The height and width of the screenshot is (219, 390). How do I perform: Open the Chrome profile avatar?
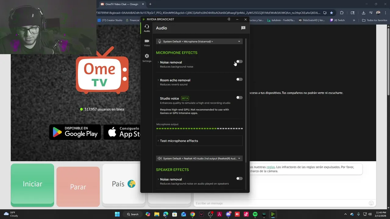click(378, 13)
